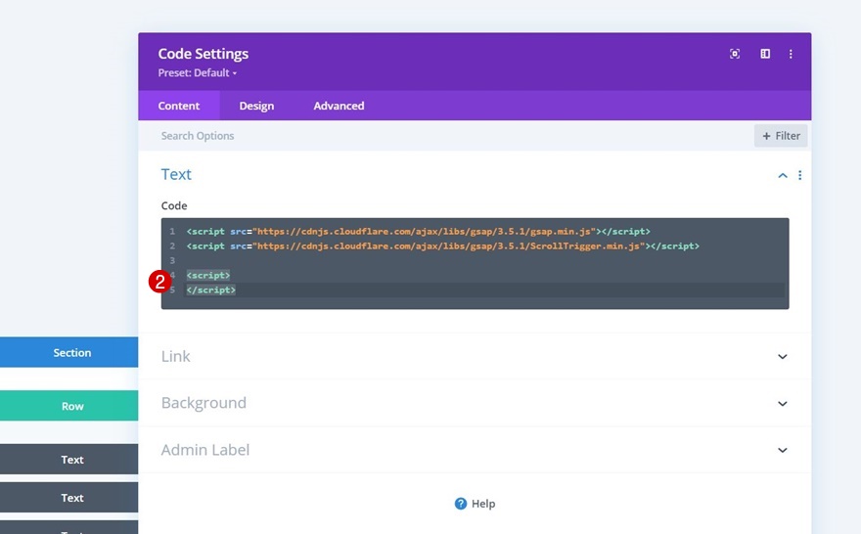Switch to the Advanced tab
Viewport: 861px width, 534px height.
coord(339,106)
